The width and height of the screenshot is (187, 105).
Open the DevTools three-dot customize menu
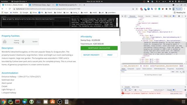pyautogui.click(x=182, y=16)
